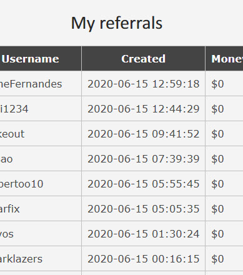This screenshot has width=243, height=275.
Task: Click the timestamp 2020-06-15 00:16:15
Action: [x=144, y=259]
